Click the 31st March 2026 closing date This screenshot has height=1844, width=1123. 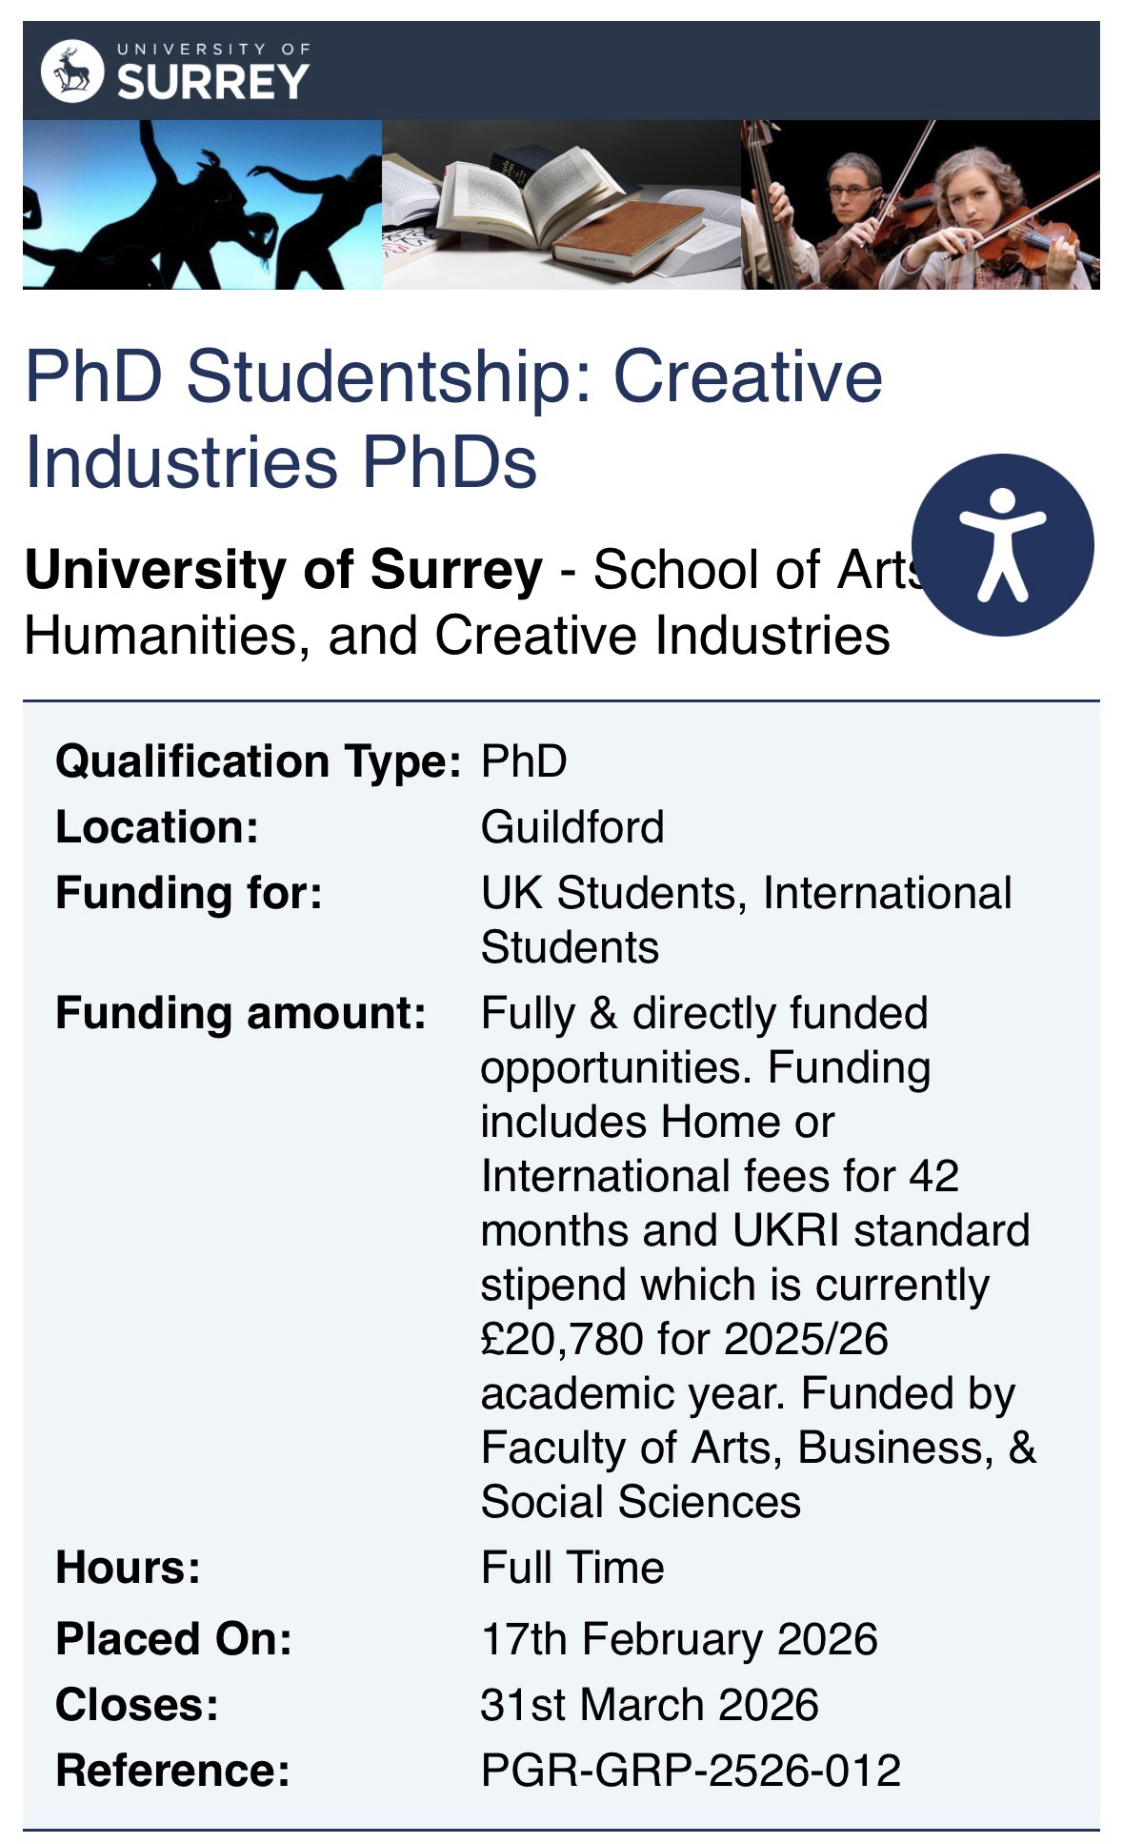pyautogui.click(x=650, y=1704)
